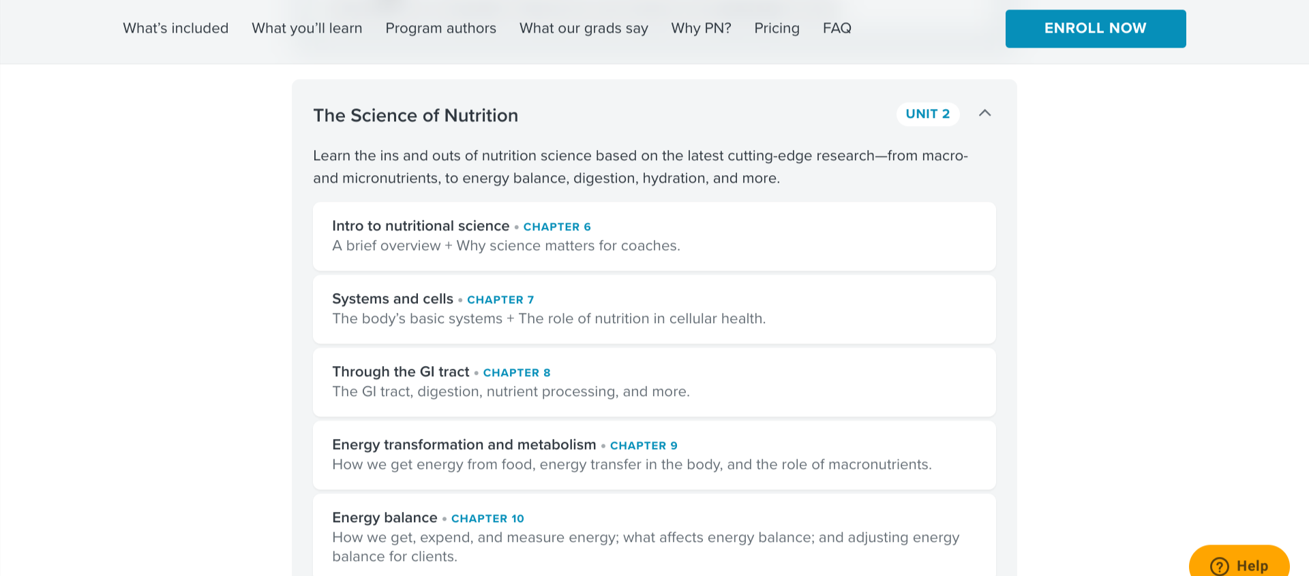
Task: Select the Intro to nutritional science card
Action: tap(654, 236)
